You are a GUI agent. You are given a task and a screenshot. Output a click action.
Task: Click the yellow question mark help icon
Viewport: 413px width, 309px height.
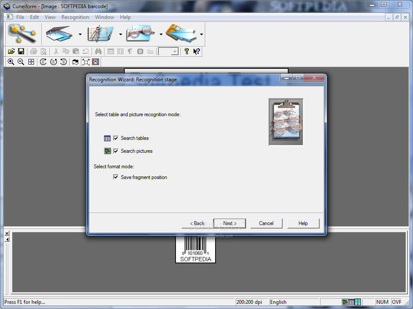[x=186, y=51]
